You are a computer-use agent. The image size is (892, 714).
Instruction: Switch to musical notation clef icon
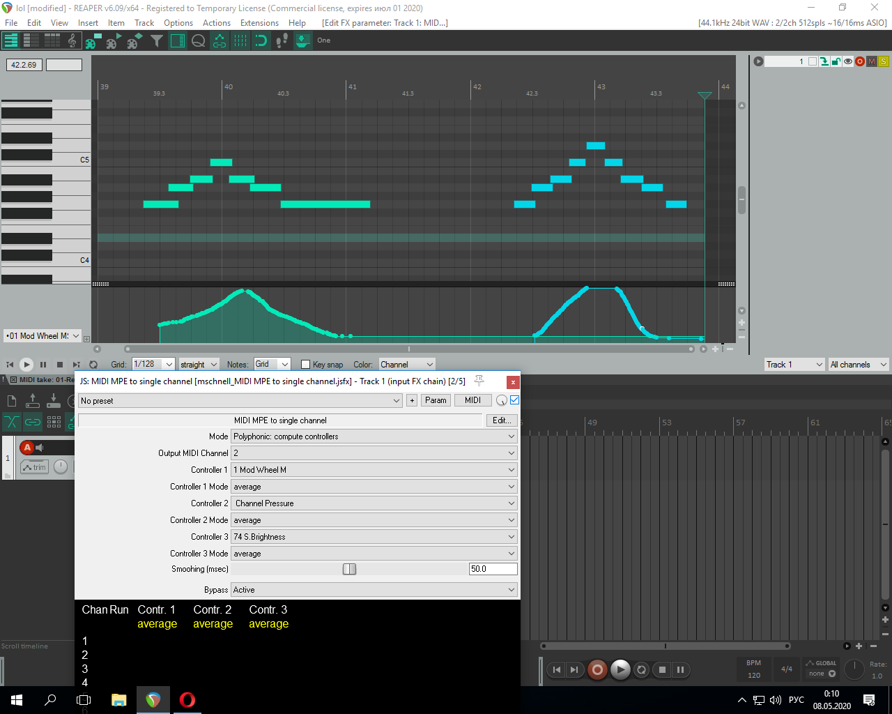coord(72,40)
